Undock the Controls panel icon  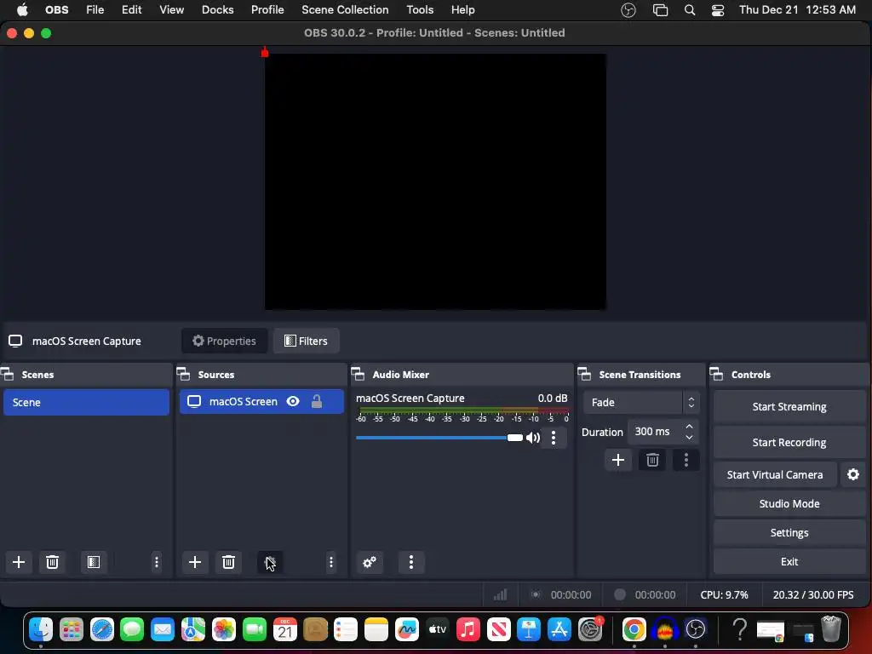pyautogui.click(x=717, y=375)
